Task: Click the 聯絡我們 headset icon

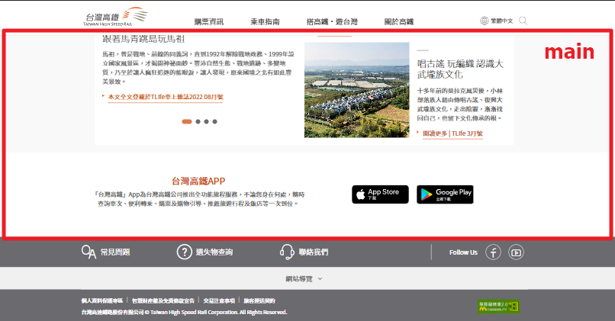Action: [287, 252]
